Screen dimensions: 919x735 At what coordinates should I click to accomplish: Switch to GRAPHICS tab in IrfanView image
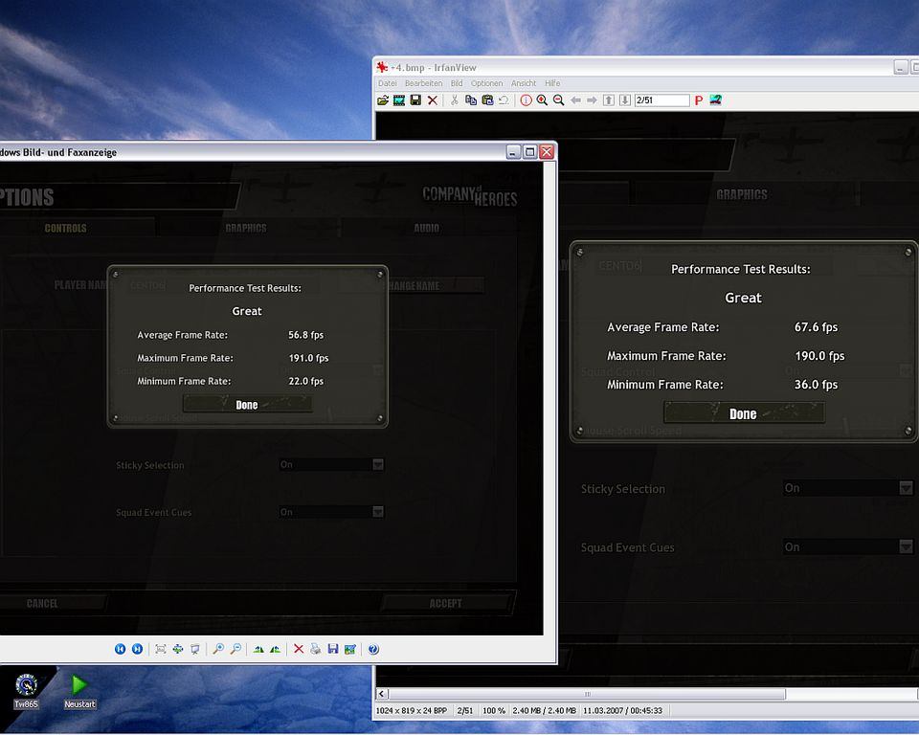pos(742,194)
